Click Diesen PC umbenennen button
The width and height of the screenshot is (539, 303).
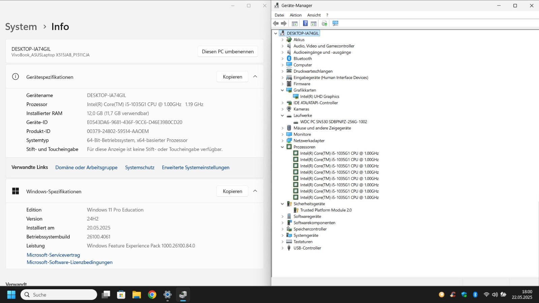click(x=228, y=52)
